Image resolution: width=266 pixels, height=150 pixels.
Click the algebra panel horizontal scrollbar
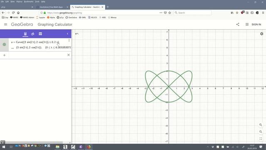coord(34,142)
